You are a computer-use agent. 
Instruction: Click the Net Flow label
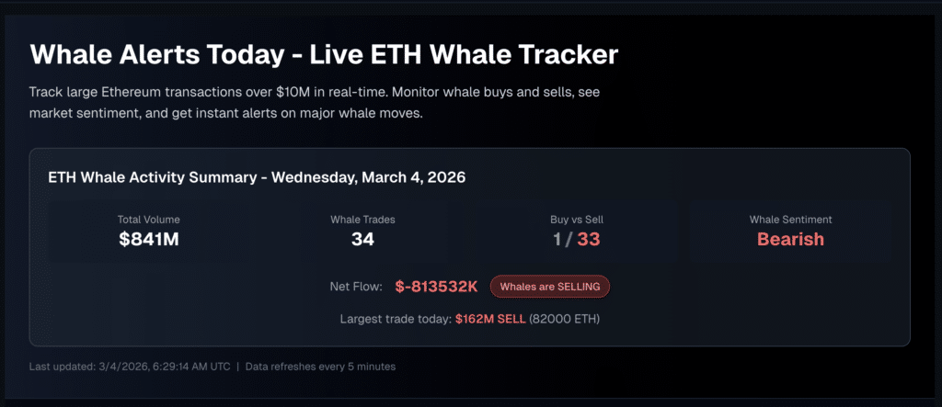click(x=356, y=287)
